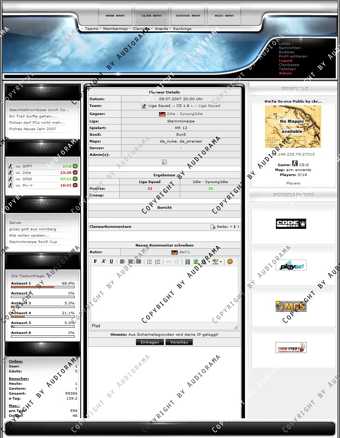Viewport: 340px width, 438px height.
Task: Insert media using the film strip icon
Action: (x=188, y=261)
